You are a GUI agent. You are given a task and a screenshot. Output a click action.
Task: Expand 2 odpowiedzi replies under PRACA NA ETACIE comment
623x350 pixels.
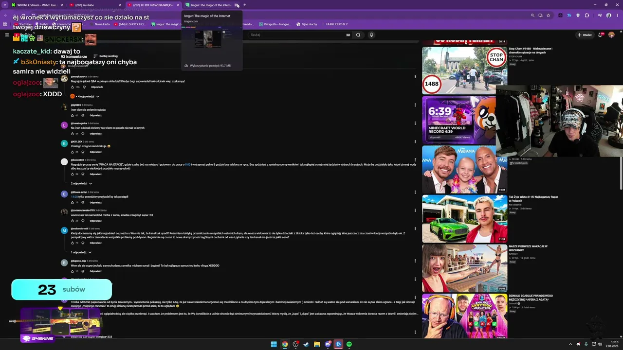[81, 183]
